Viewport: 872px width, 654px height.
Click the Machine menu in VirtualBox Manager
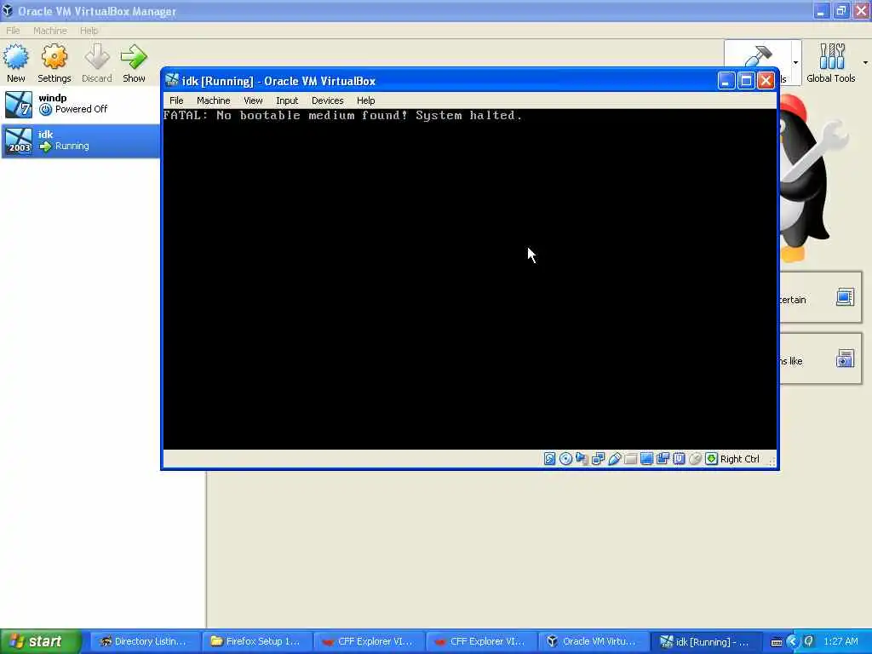click(x=50, y=31)
